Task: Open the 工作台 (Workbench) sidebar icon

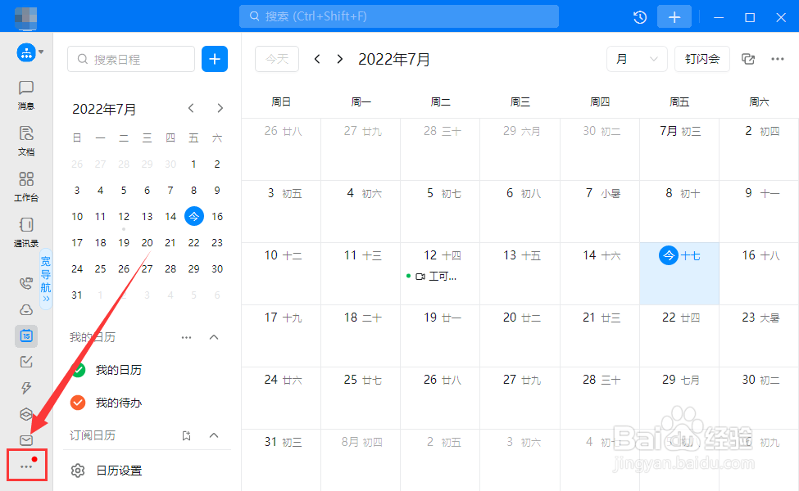Action: tap(26, 185)
